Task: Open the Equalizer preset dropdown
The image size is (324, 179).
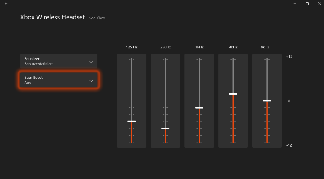Action: tap(58, 61)
